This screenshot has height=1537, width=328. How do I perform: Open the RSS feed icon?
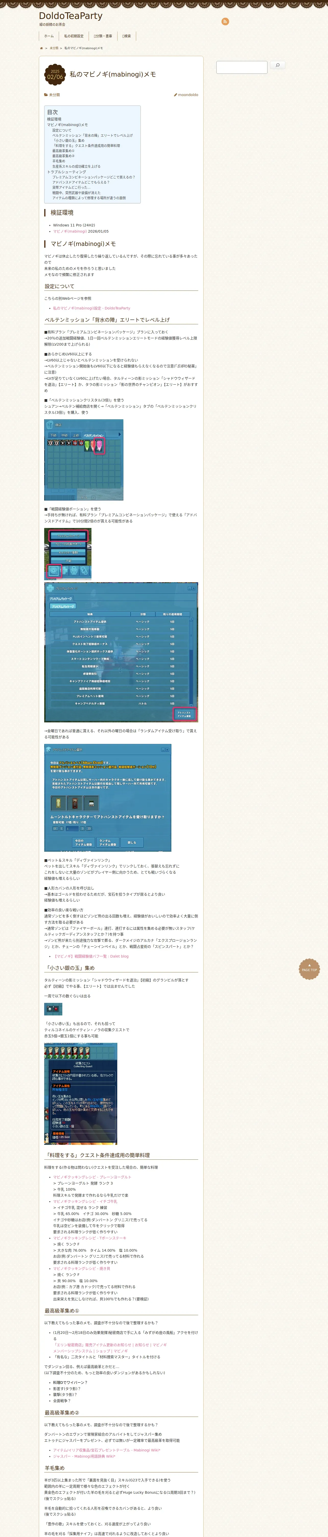225,22
